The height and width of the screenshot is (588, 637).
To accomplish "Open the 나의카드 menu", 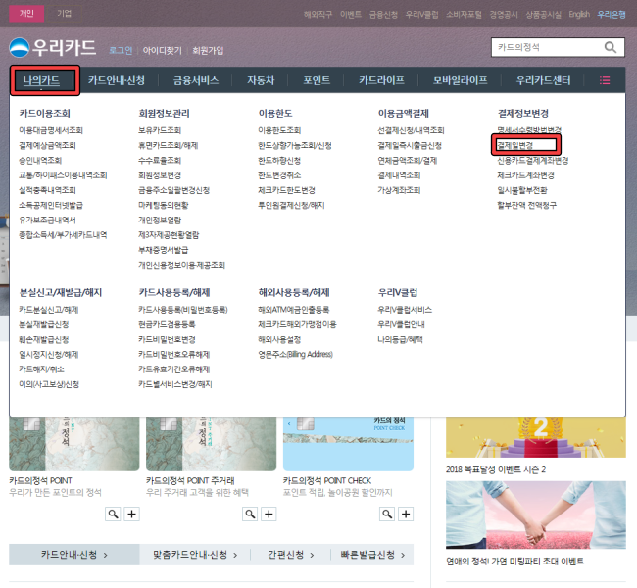I will (x=41, y=80).
